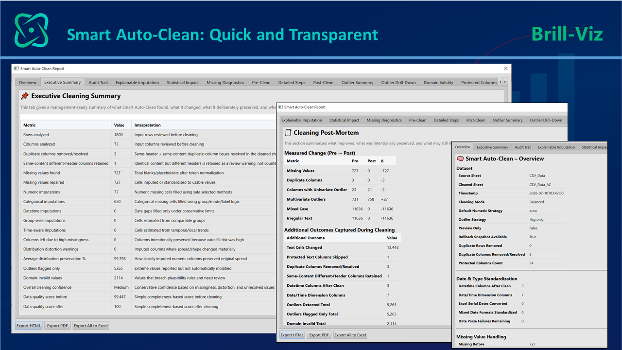The width and height of the screenshot is (622, 350).
Task: Click the Post column header in Measured Change
Action: click(372, 161)
